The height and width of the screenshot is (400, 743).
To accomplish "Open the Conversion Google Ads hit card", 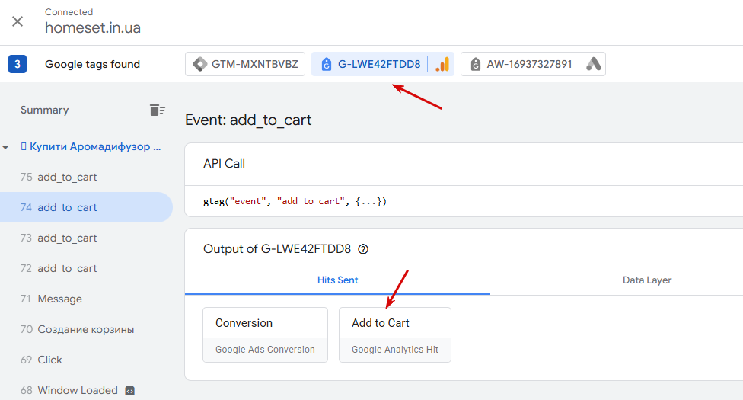I will point(266,335).
